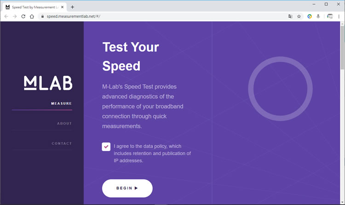
Task: Click the gray download arrow extension icon
Action: pyautogui.click(x=318, y=17)
